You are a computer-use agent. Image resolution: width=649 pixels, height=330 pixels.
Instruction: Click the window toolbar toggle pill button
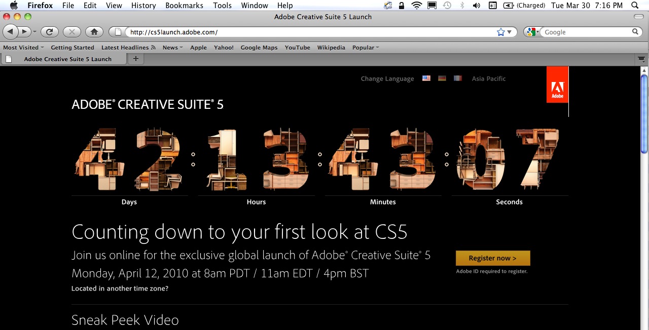coord(638,17)
